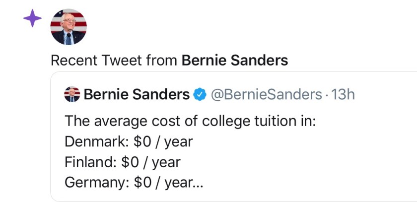Open the large Bernie Sanders profile avatar
This screenshot has height=202, width=417.
tap(69, 26)
